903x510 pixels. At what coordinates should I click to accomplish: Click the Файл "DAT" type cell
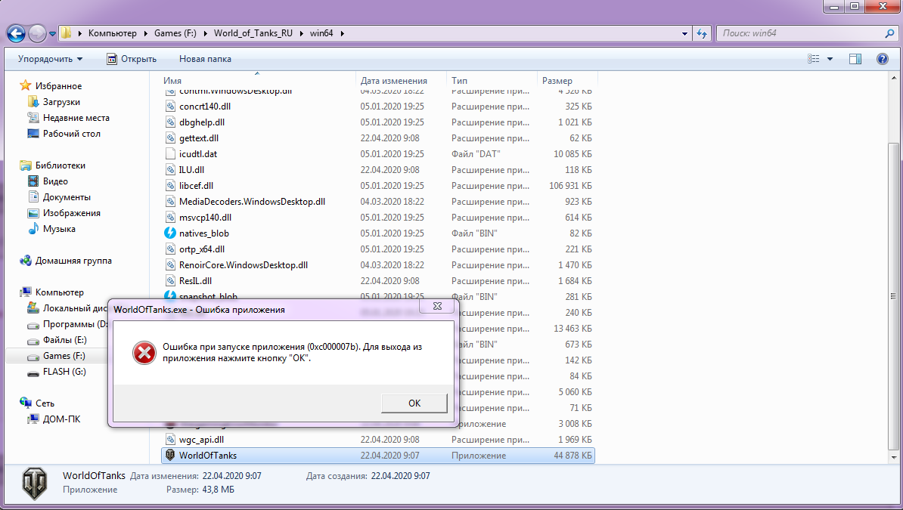tap(476, 153)
